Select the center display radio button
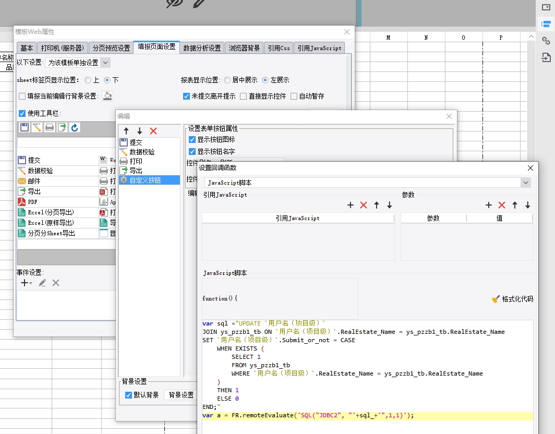 click(x=227, y=80)
